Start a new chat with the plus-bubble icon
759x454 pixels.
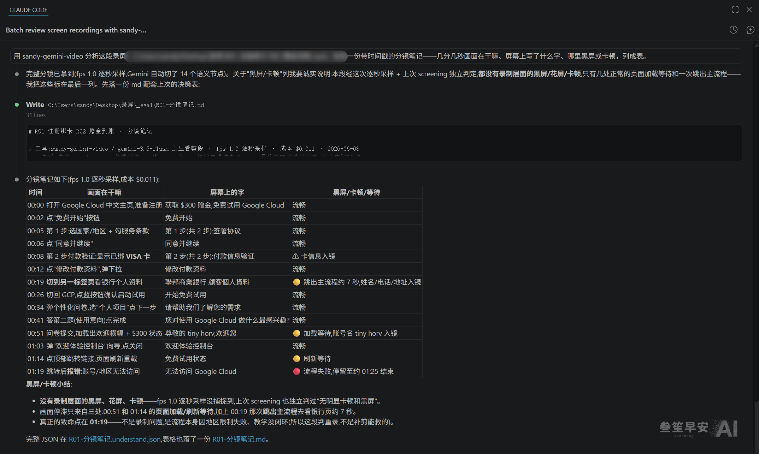point(750,30)
